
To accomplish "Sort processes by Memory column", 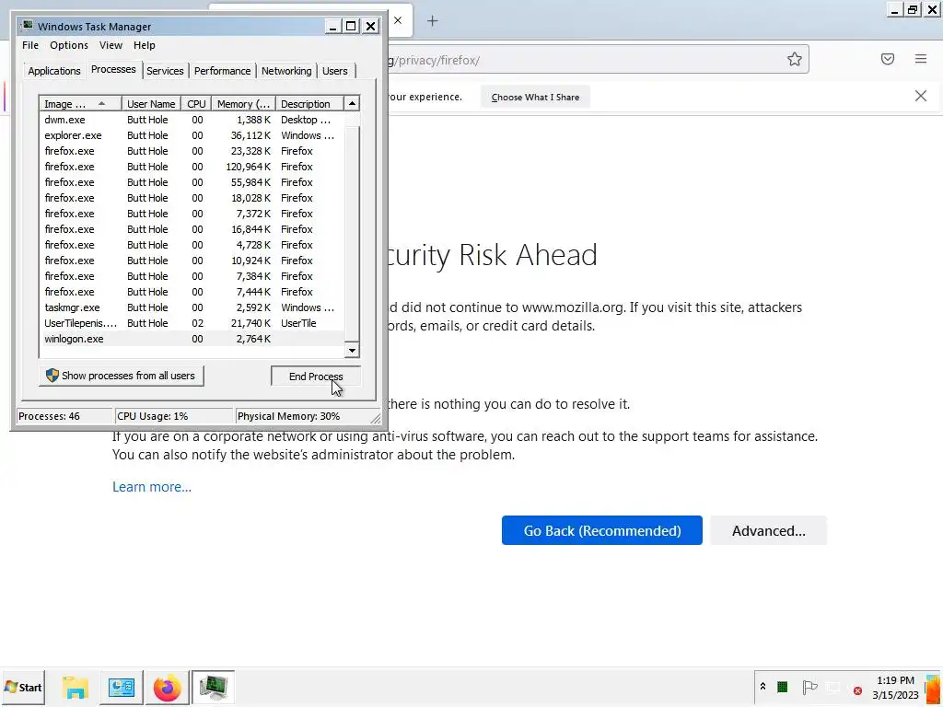I will pos(243,103).
